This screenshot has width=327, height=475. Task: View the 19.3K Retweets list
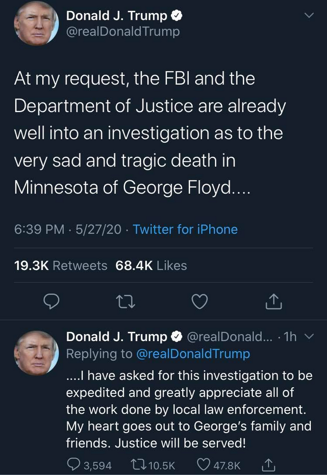[61, 266]
